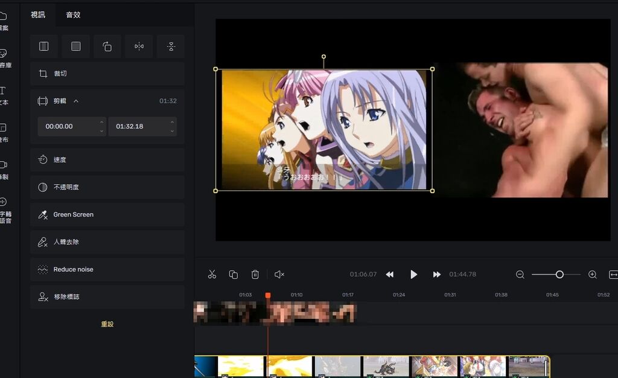Image resolution: width=618 pixels, height=378 pixels.
Task: Decrease the trim end time stepper
Action: (172, 131)
